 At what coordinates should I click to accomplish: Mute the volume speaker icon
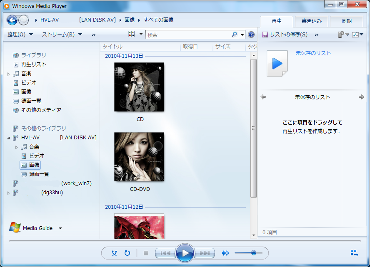[x=225, y=253]
